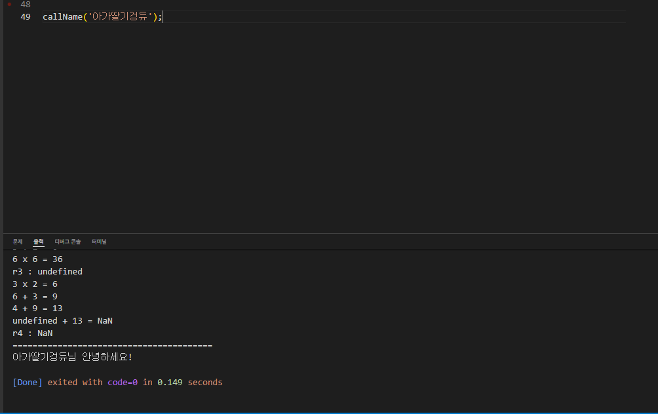Click the '[Done]' label in output

click(x=28, y=382)
